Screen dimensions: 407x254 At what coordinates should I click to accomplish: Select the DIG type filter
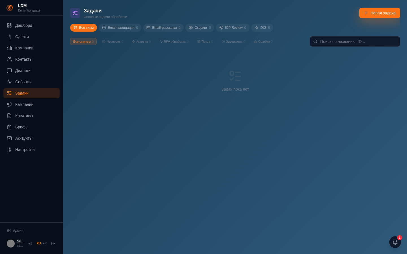click(262, 28)
